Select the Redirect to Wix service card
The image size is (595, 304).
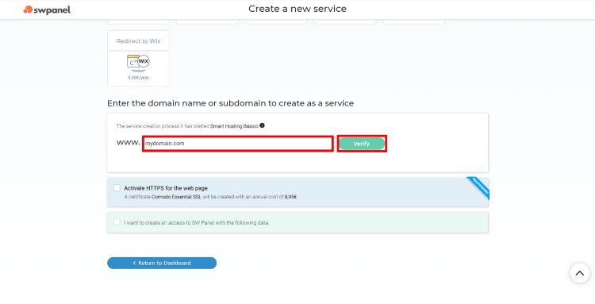[139, 59]
